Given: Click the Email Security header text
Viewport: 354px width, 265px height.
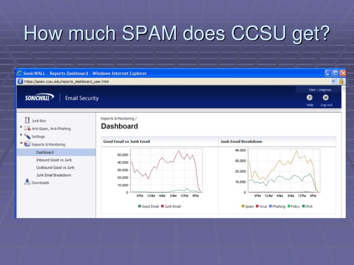Looking at the screenshot, I should [82, 98].
